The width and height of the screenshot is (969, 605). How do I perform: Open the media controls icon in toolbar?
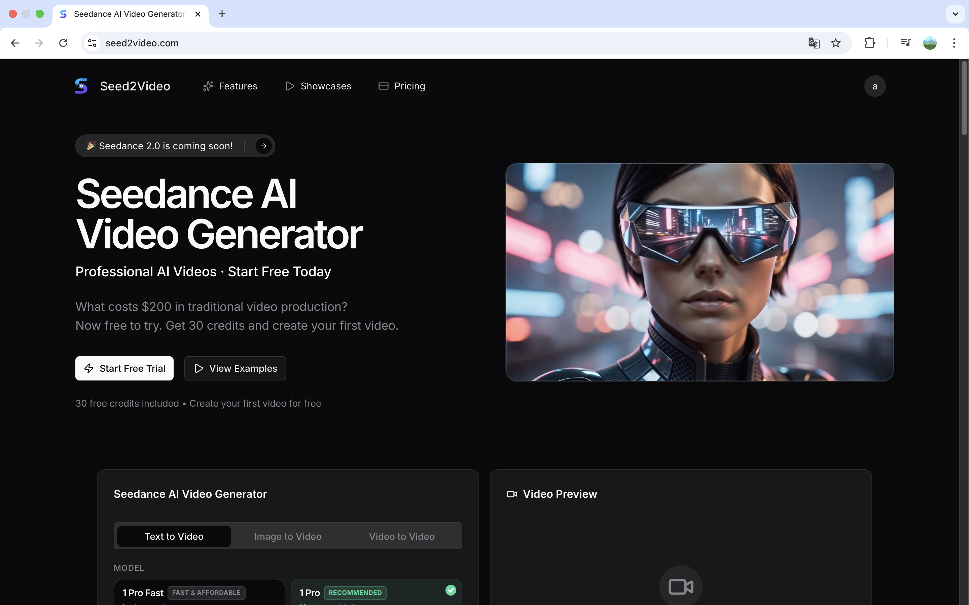[906, 43]
